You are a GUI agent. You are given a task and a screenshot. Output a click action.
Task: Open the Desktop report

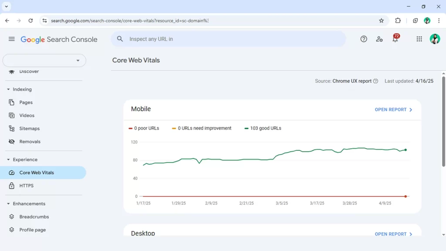click(x=393, y=234)
